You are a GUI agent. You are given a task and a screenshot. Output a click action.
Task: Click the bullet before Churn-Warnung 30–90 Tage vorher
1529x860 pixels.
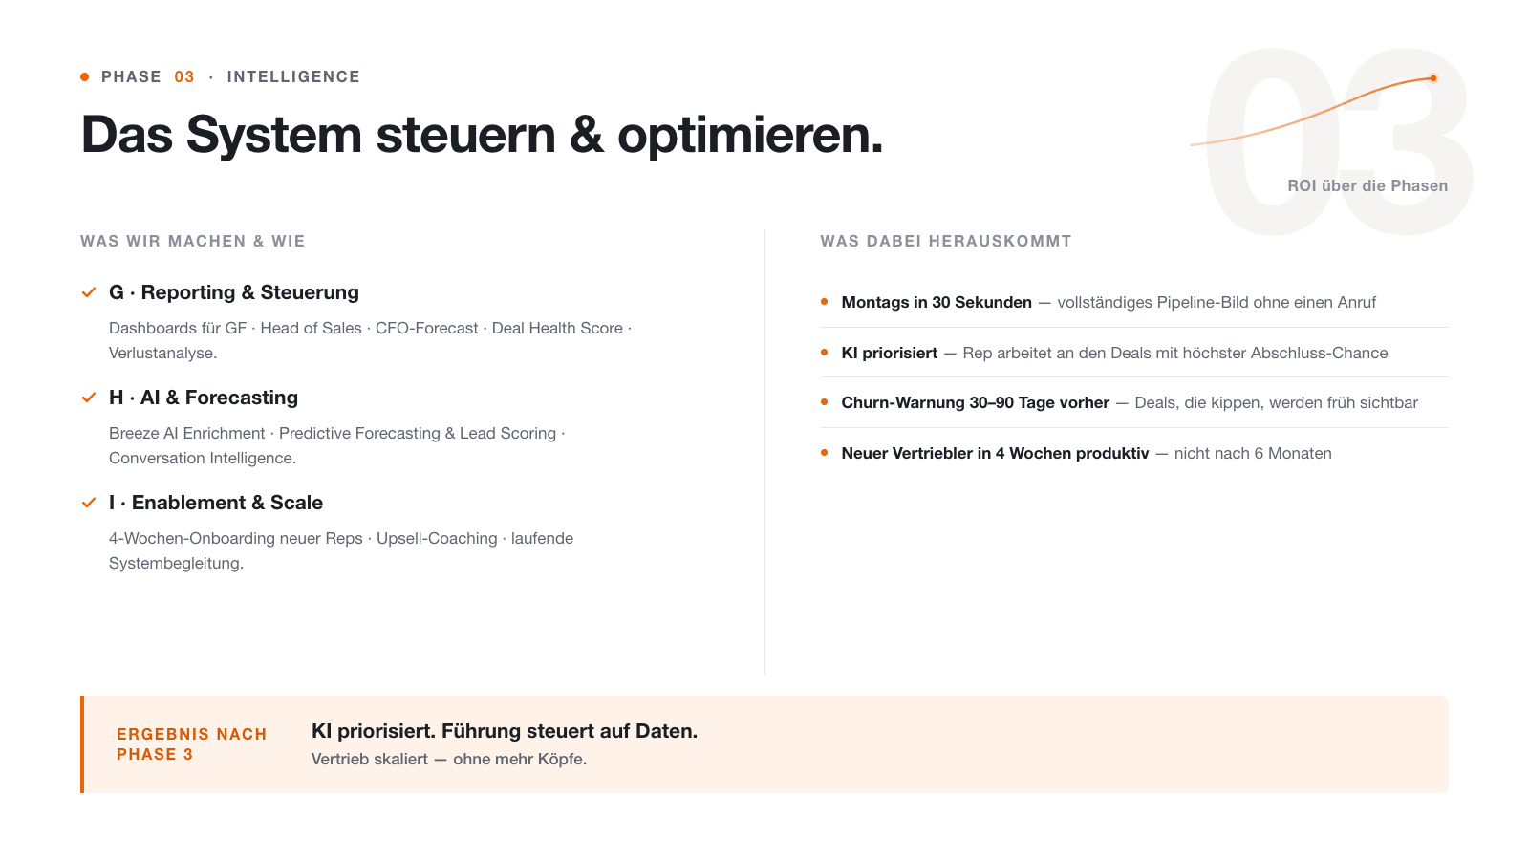point(825,402)
